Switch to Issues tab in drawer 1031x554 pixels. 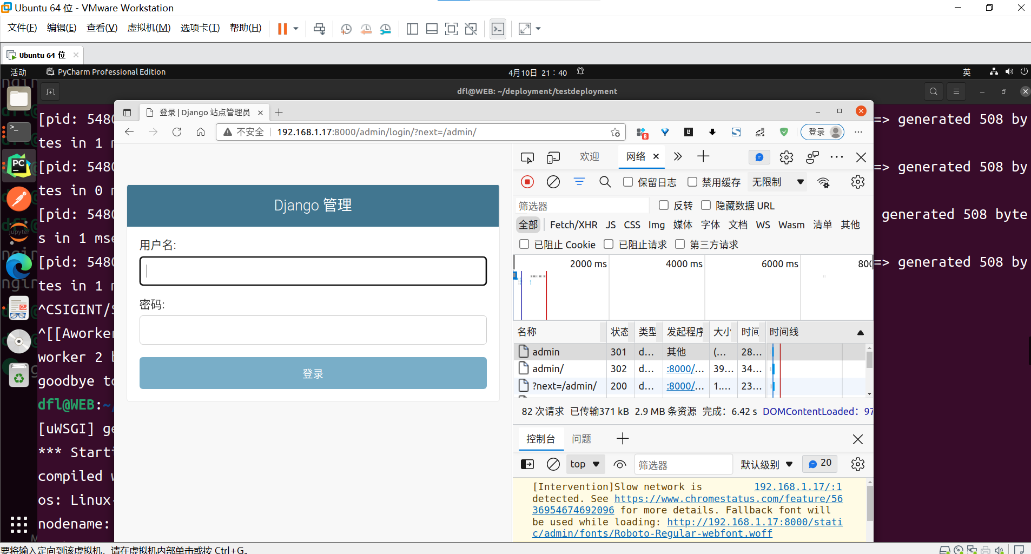(581, 439)
